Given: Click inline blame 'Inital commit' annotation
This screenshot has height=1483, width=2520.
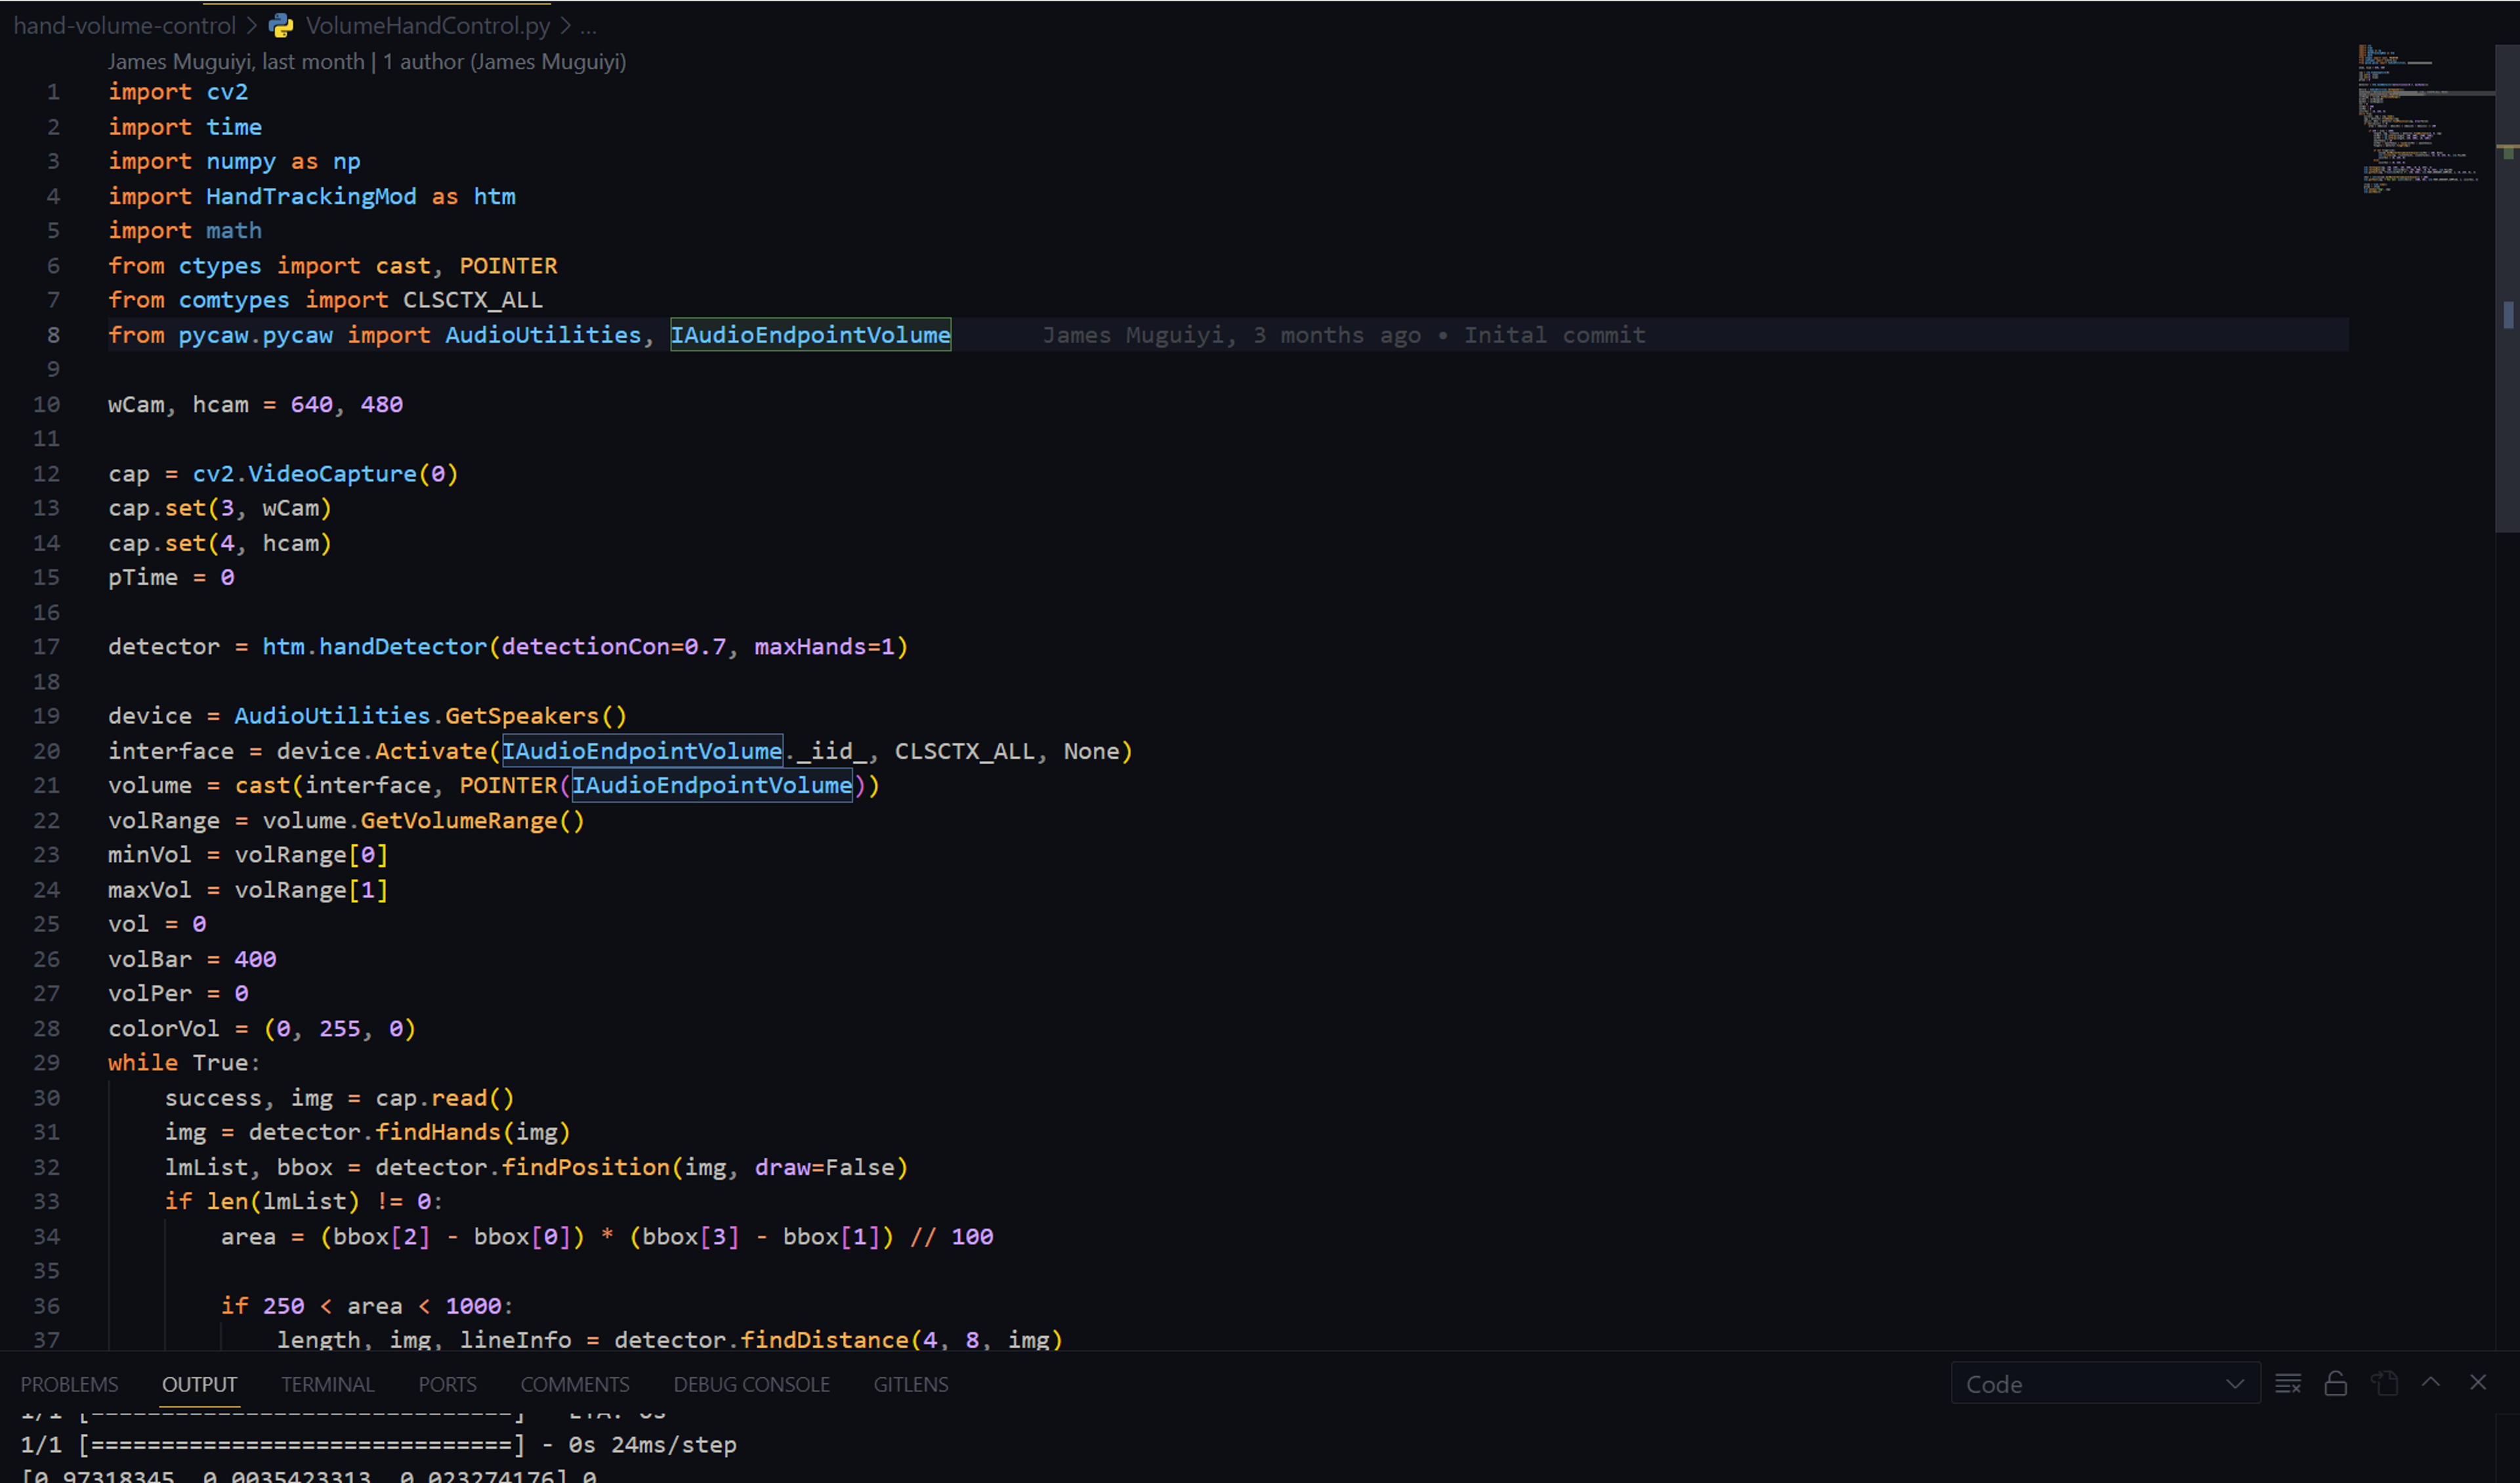Looking at the screenshot, I should click(x=1344, y=336).
